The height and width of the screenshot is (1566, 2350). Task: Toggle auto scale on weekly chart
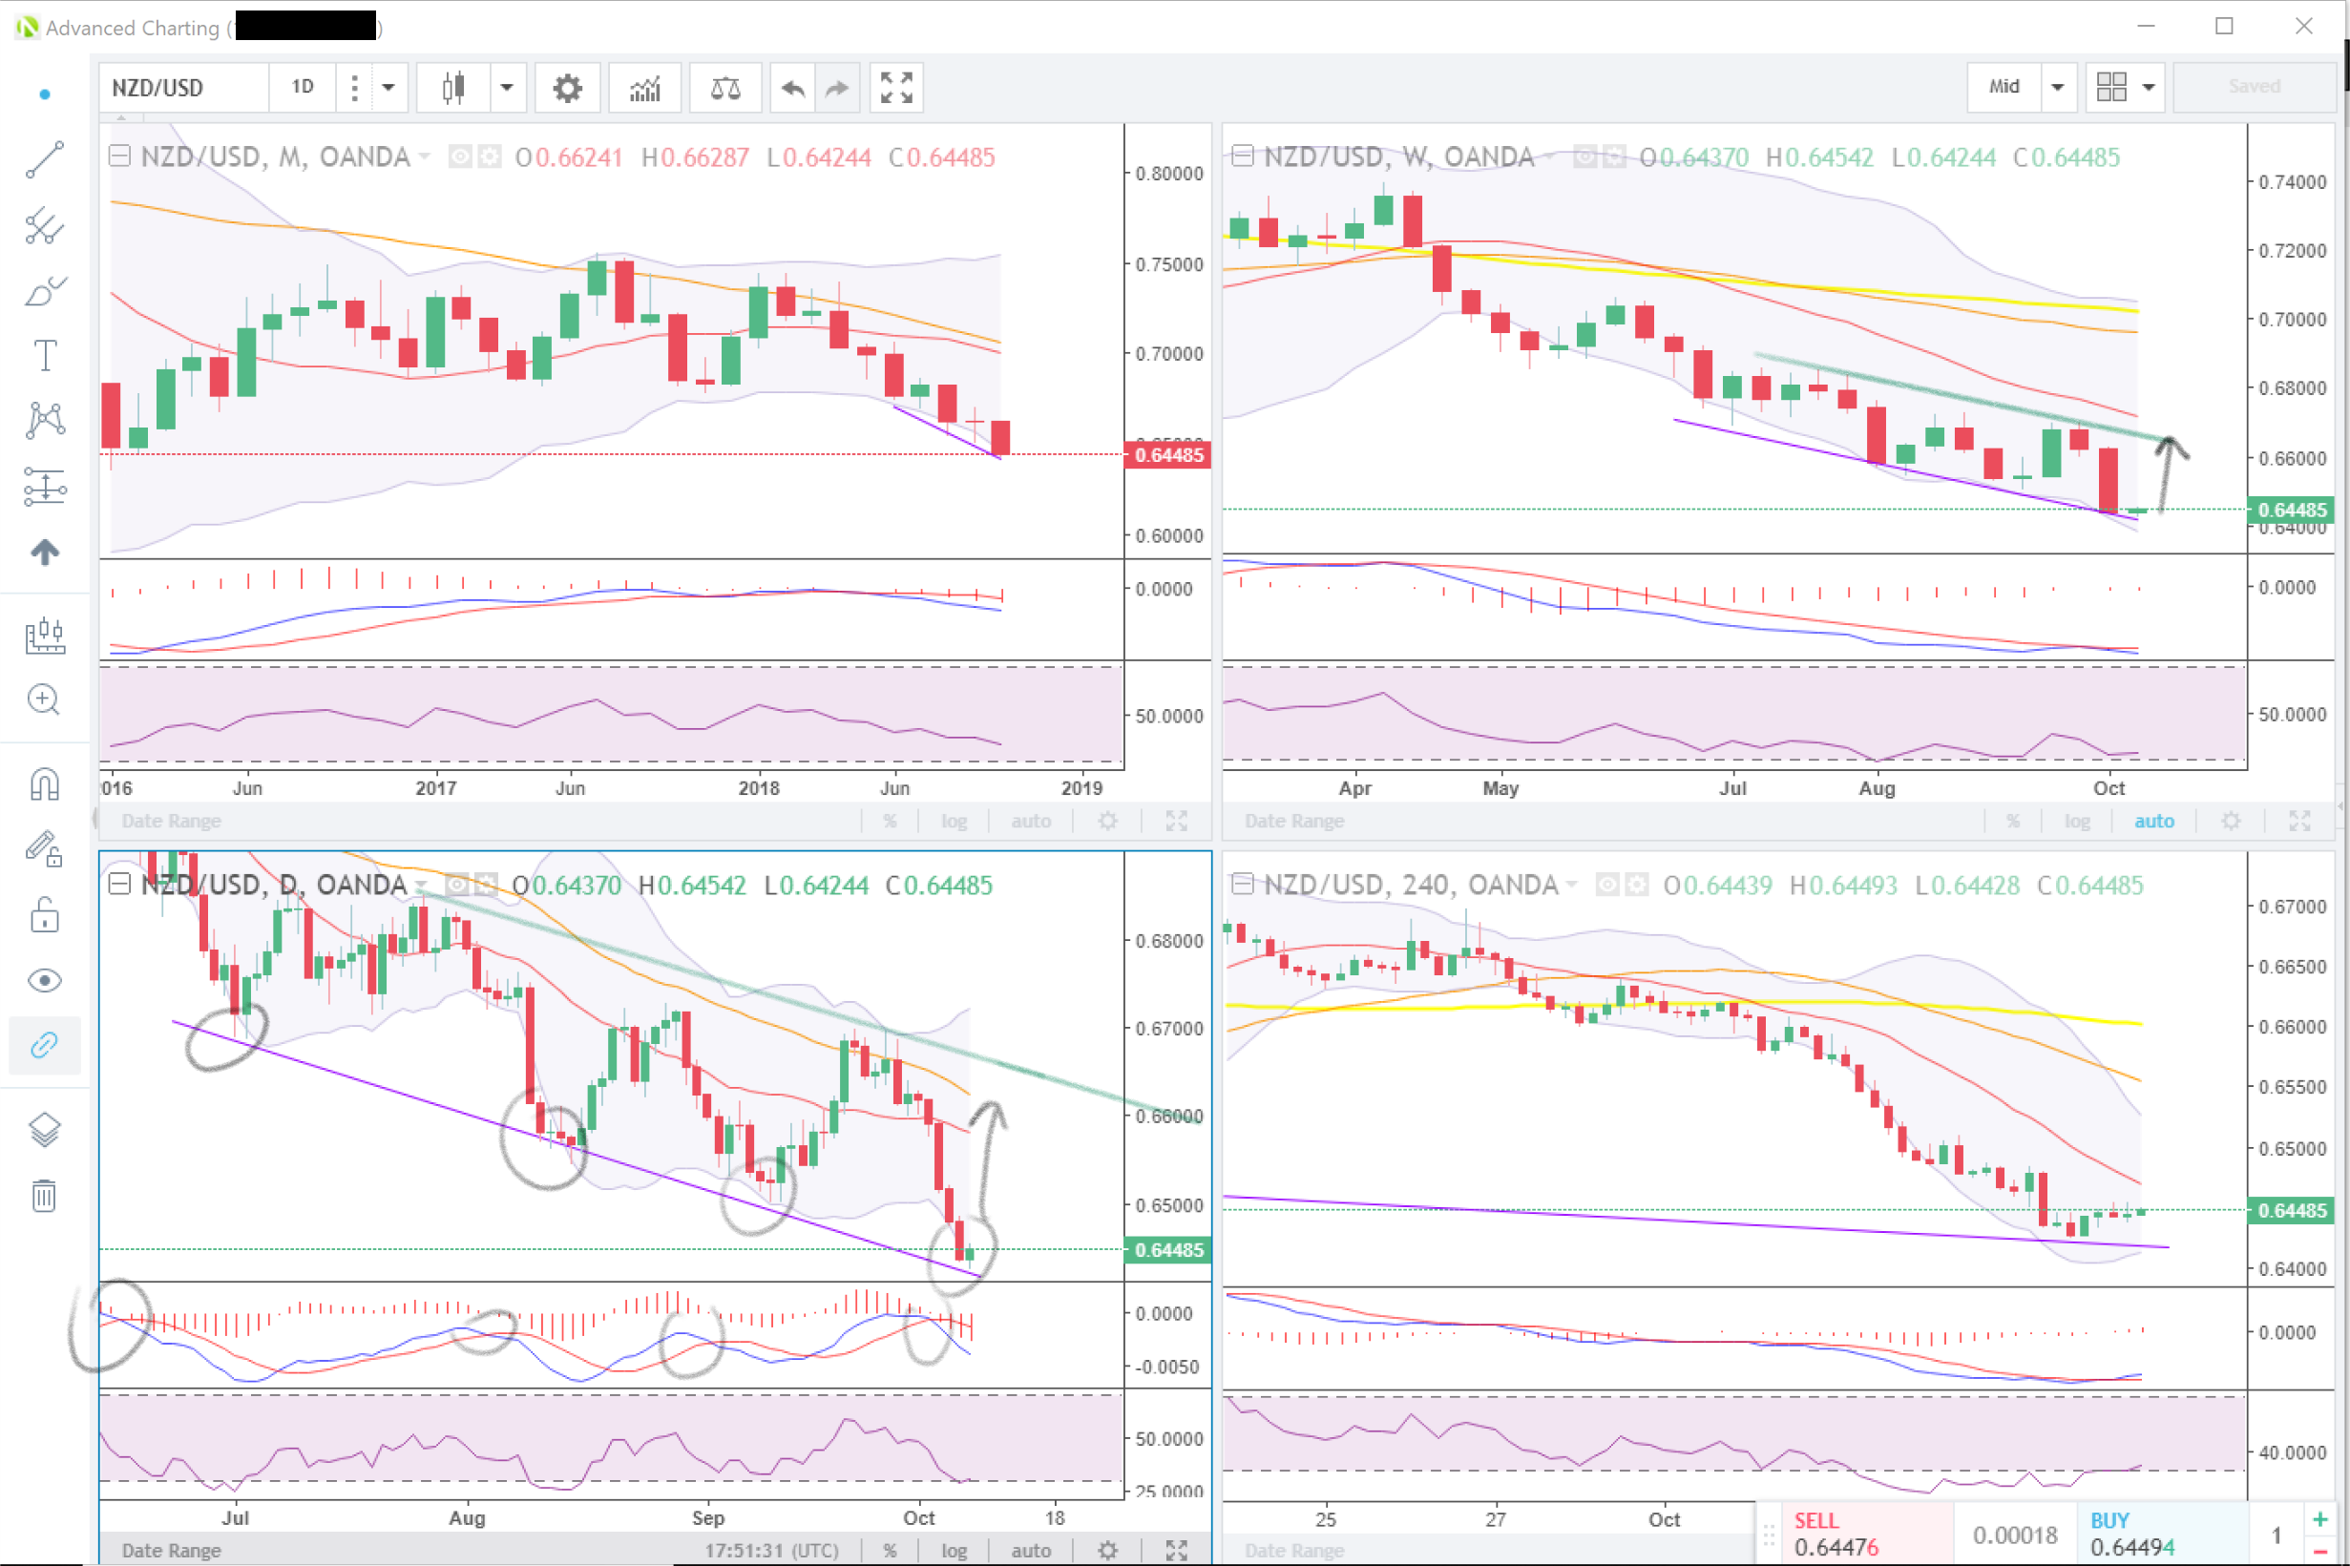coord(2153,821)
